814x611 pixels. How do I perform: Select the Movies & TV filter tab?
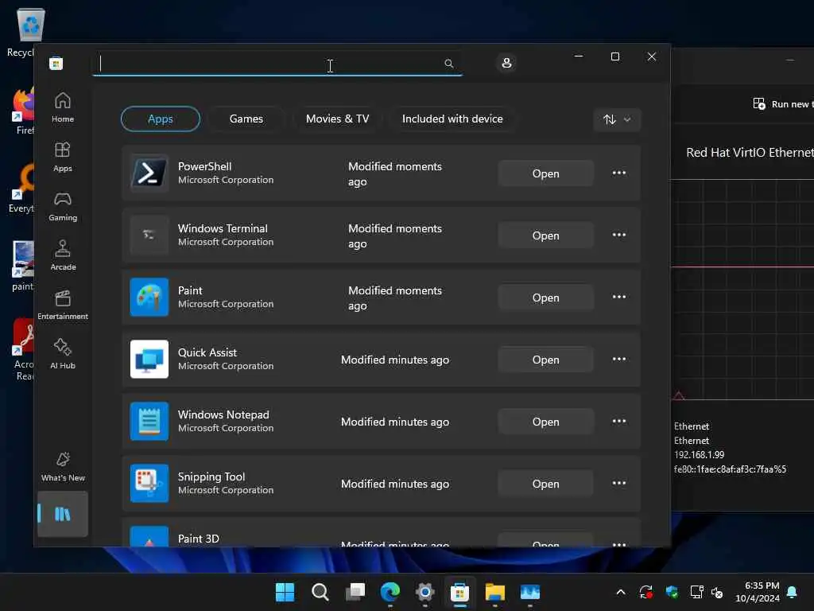tap(337, 119)
